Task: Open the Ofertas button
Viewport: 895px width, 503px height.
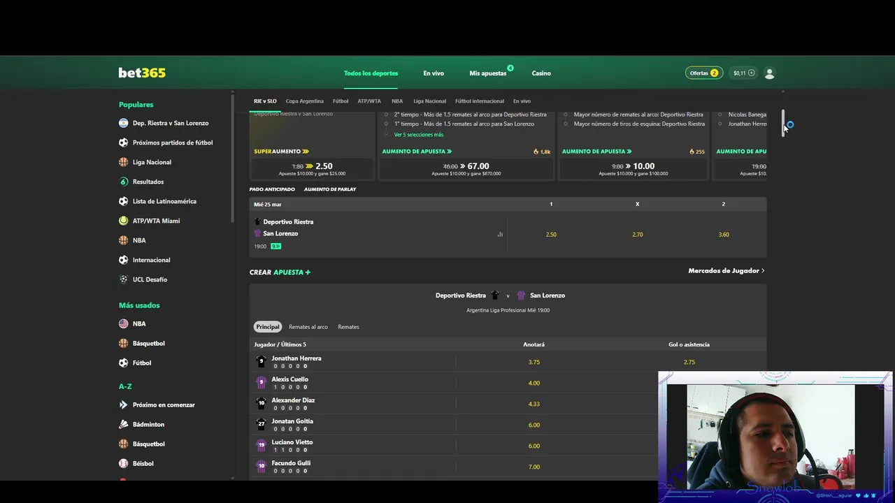Action: pos(704,73)
